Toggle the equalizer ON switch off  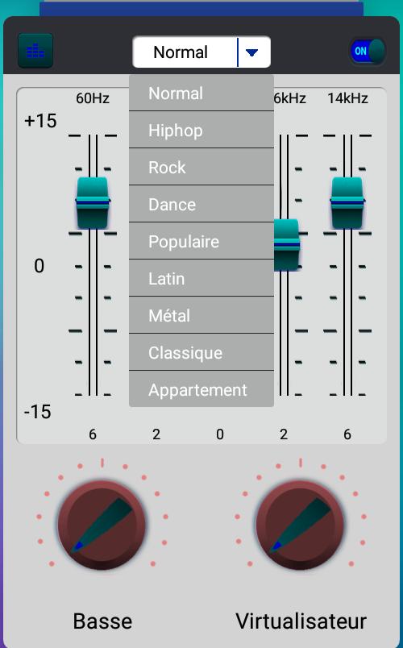368,52
